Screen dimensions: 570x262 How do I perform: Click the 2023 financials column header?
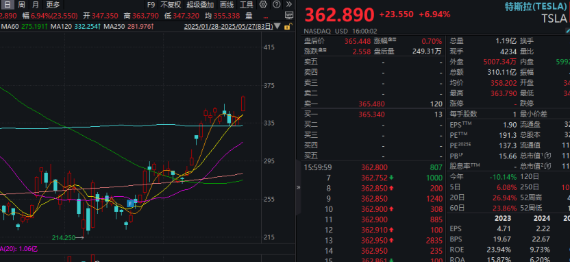pos(502,218)
